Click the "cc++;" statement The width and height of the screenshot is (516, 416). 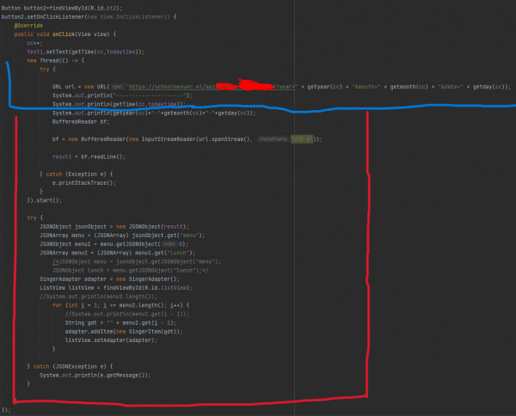click(x=35, y=43)
